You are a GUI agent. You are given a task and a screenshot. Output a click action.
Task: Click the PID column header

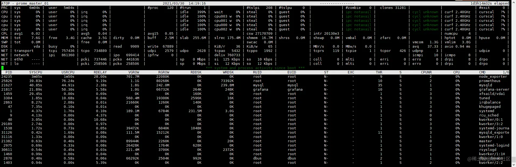[x=9, y=72]
